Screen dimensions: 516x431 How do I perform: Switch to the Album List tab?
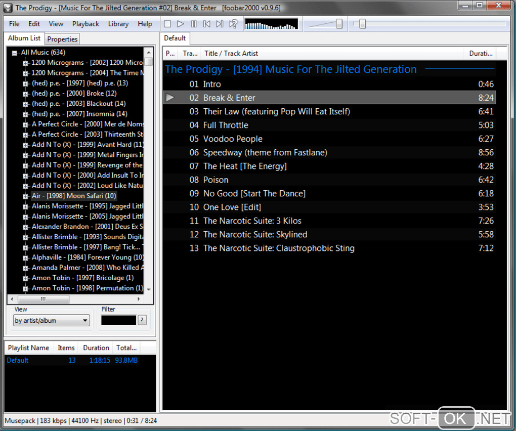[x=24, y=38]
